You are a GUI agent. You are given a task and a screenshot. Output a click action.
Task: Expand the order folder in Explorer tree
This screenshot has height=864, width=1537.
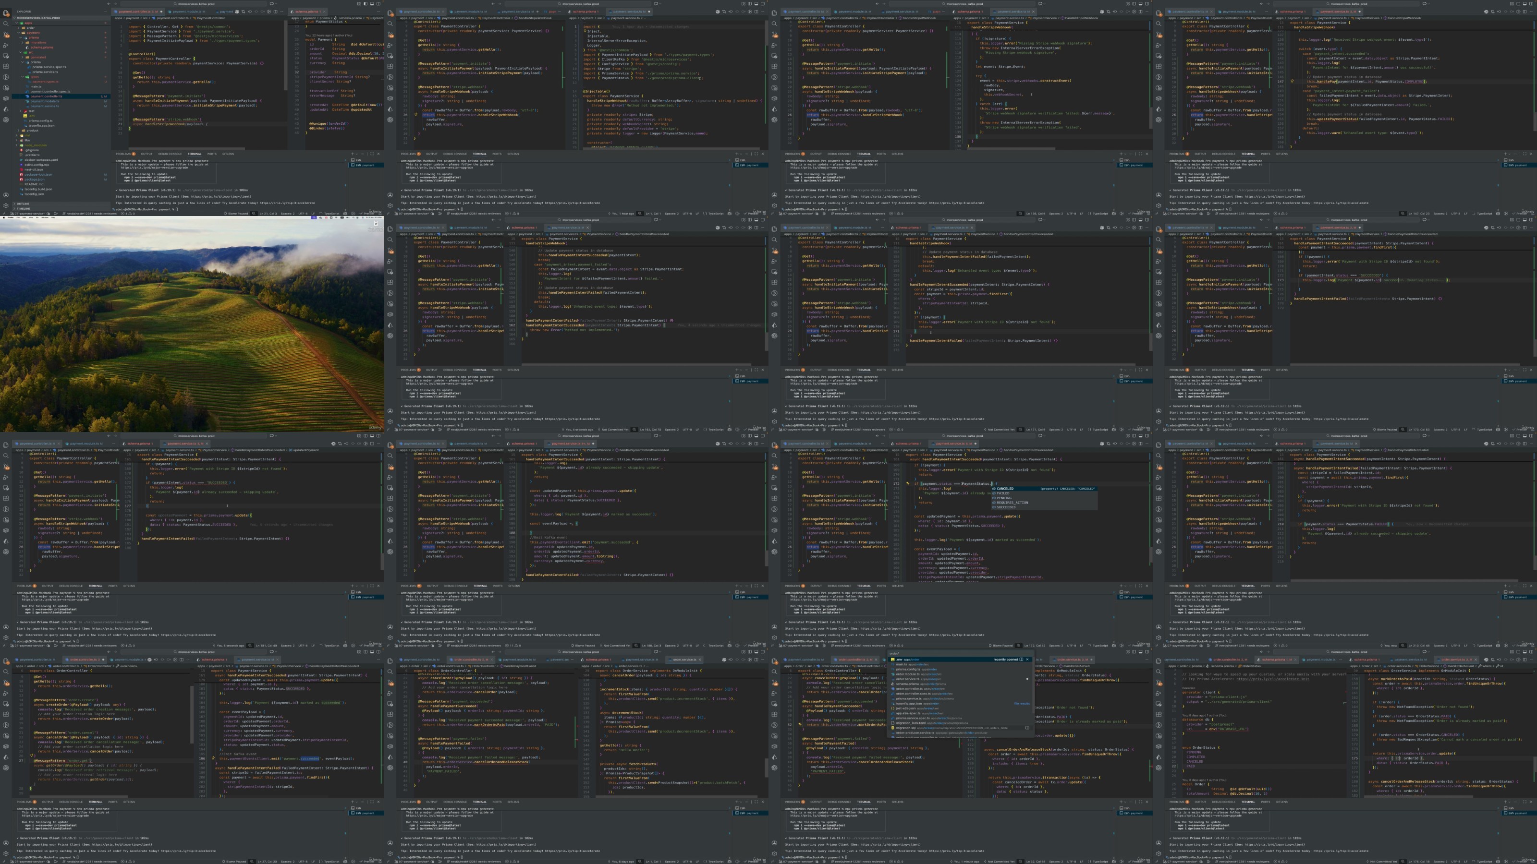(x=30, y=28)
